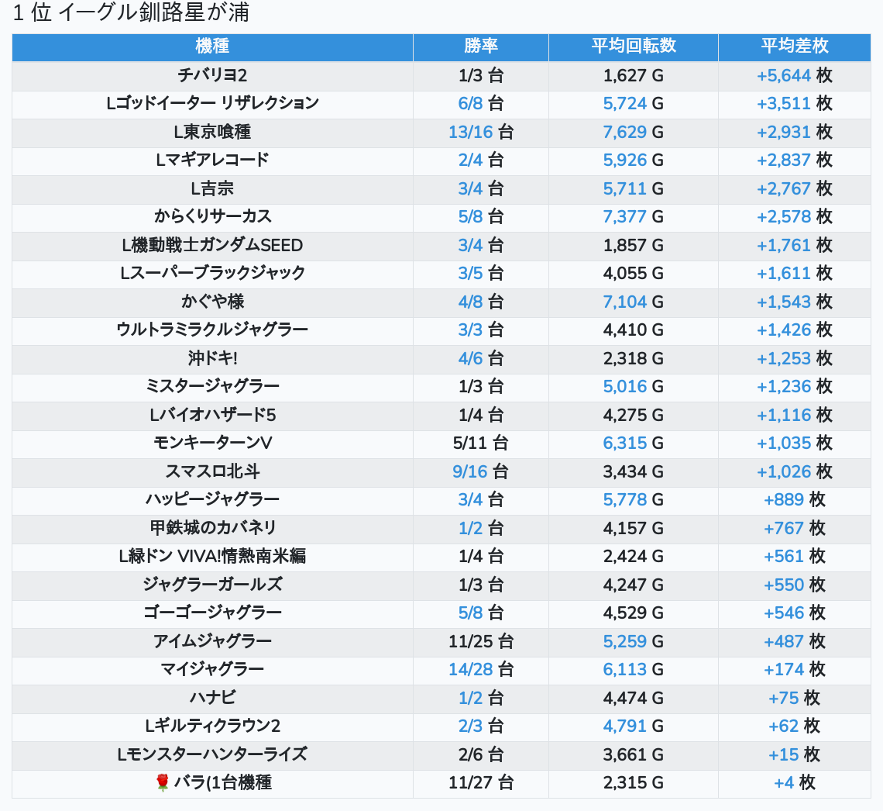The height and width of the screenshot is (811, 883).
Task: Select the Lマギアレコード machine name
Action: point(212,160)
